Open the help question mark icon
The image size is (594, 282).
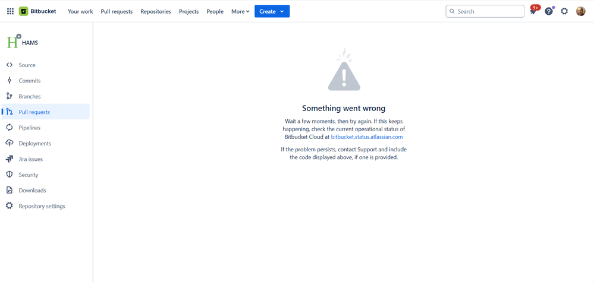[x=549, y=11]
